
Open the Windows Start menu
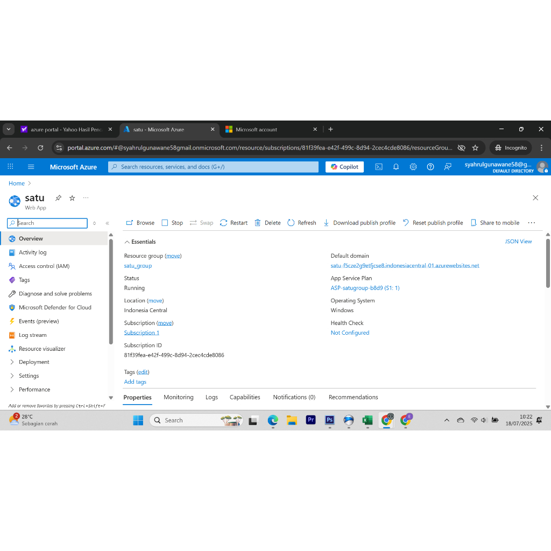click(x=138, y=420)
